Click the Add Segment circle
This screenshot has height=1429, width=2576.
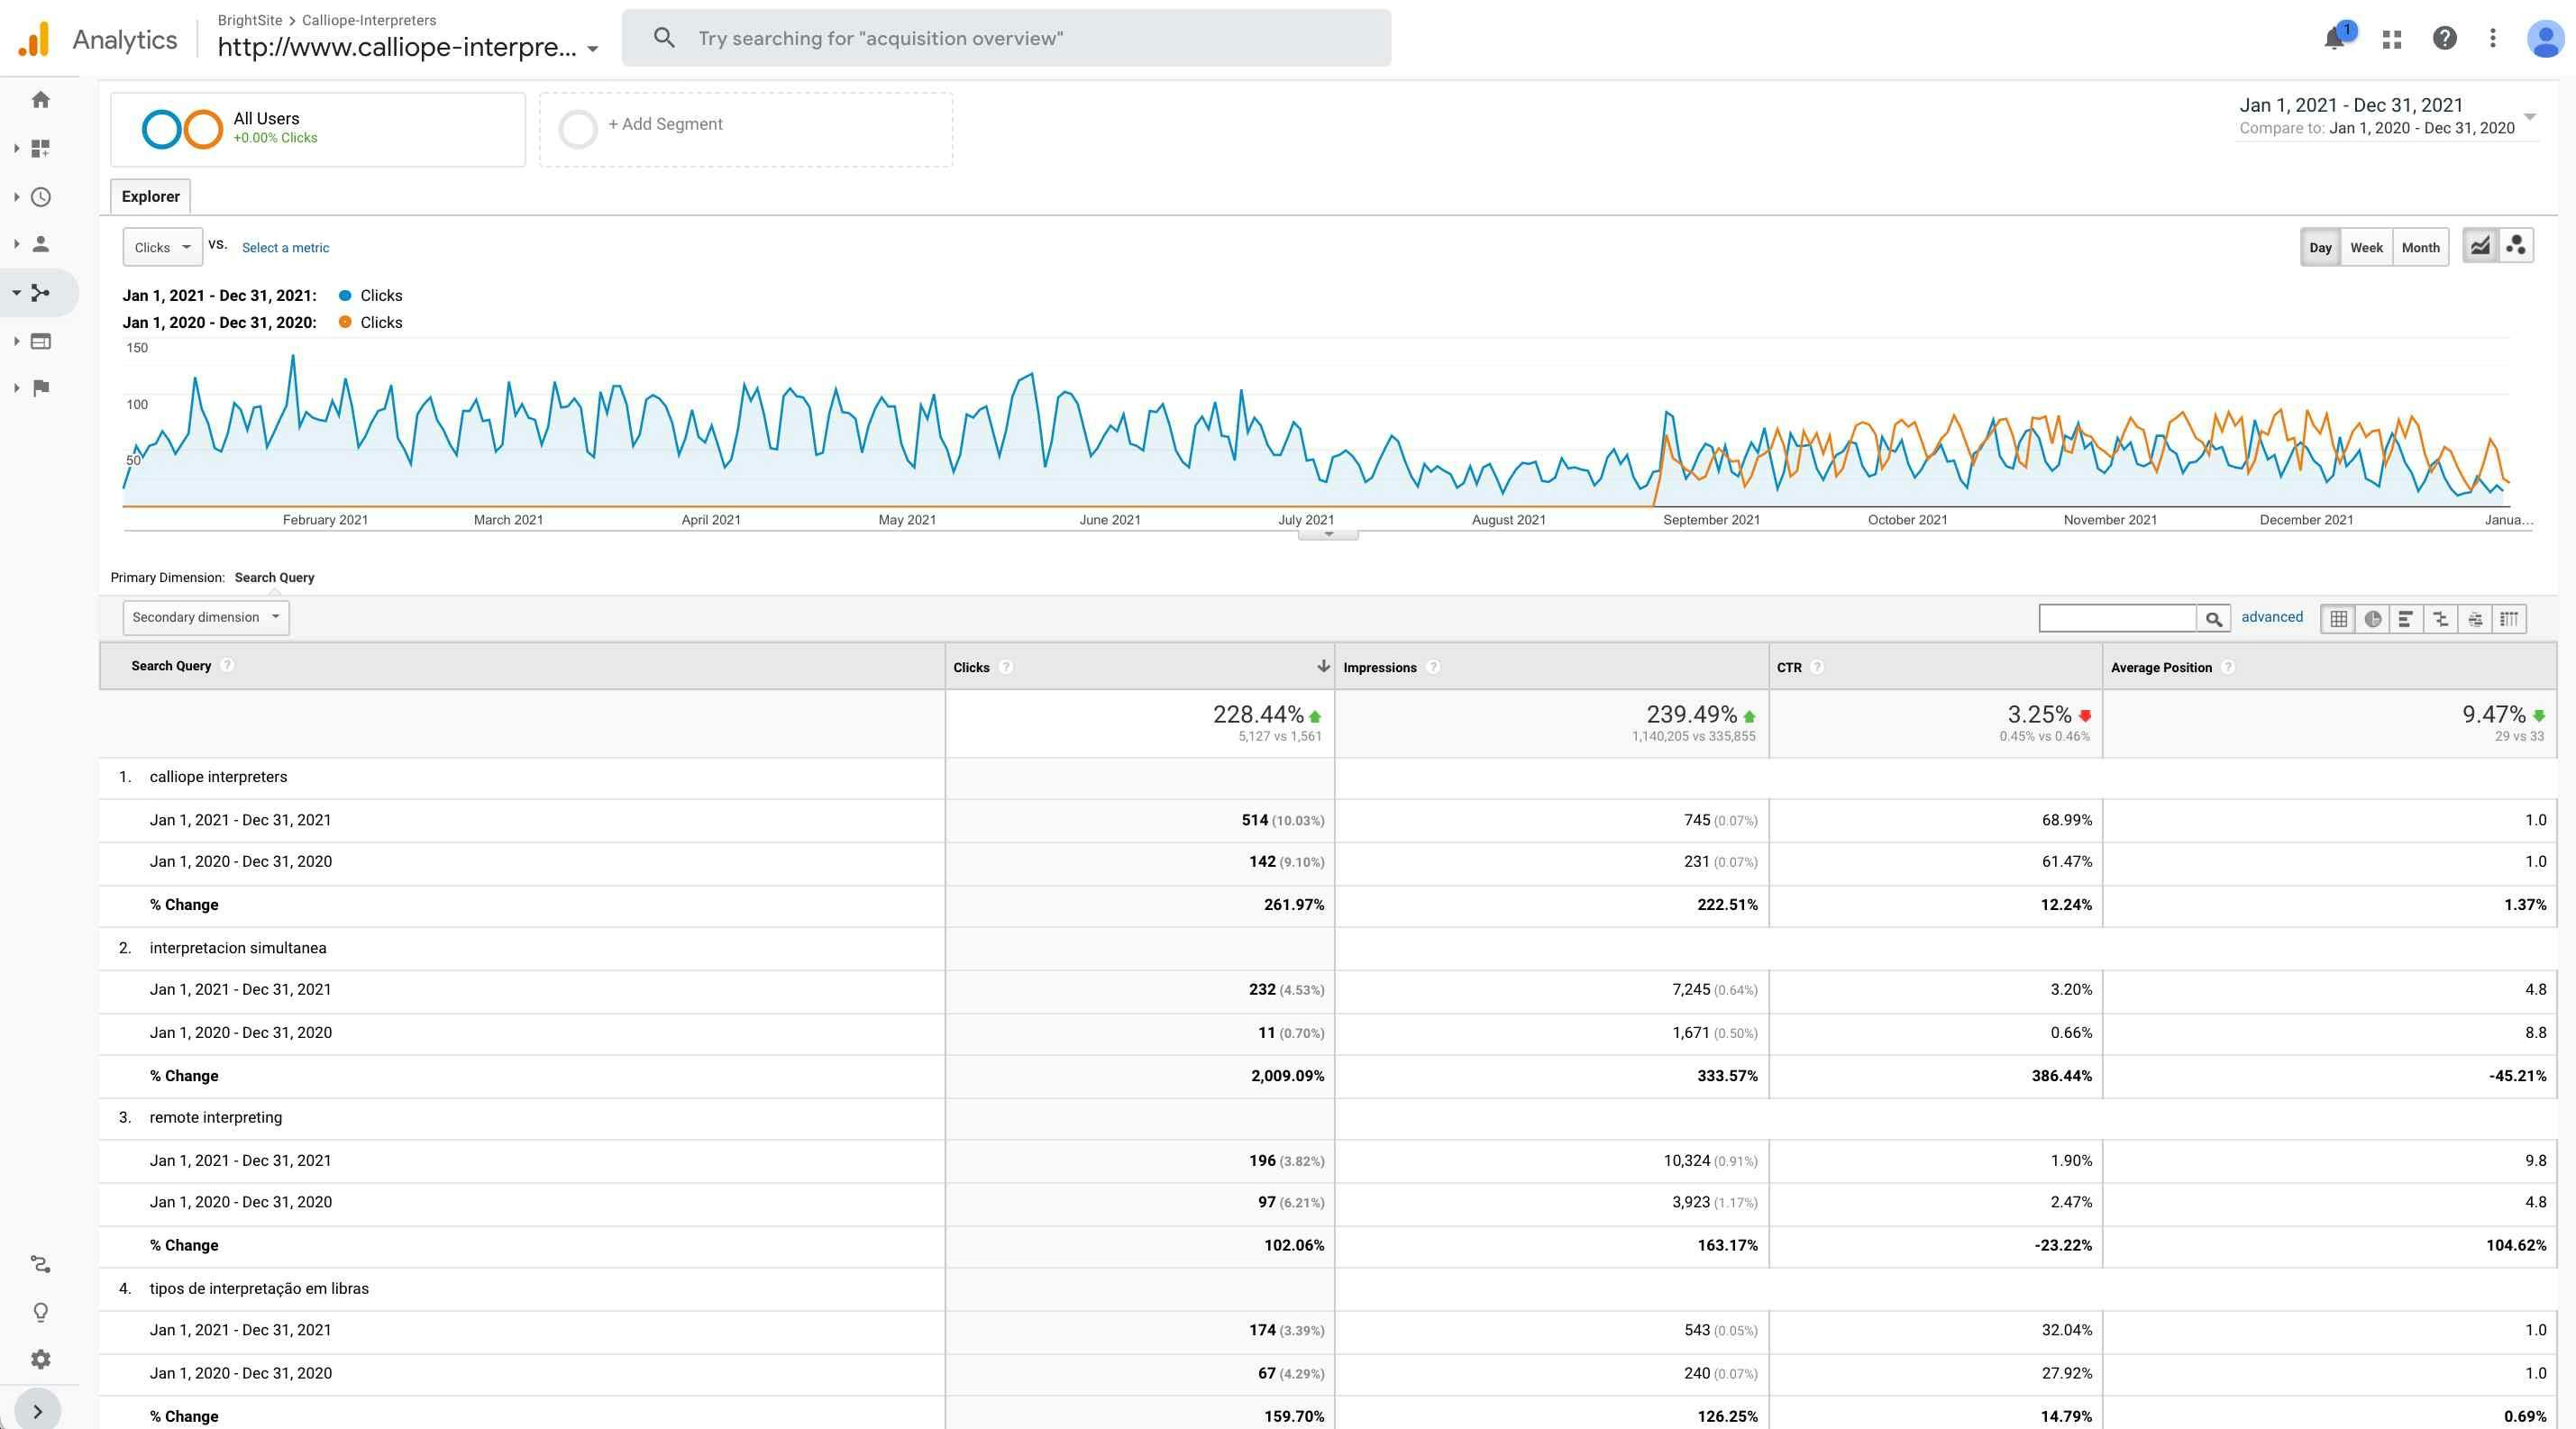point(578,129)
